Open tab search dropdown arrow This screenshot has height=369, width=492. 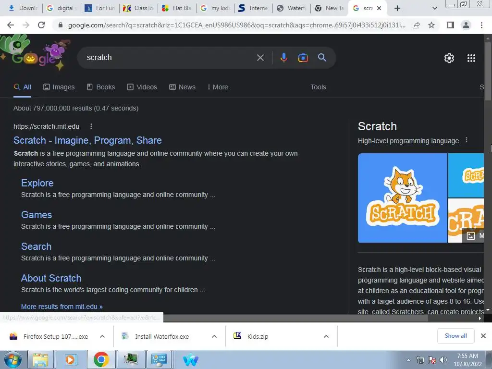434,8
